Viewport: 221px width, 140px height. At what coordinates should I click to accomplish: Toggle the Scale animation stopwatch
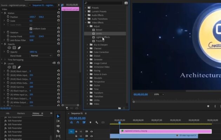(7, 21)
